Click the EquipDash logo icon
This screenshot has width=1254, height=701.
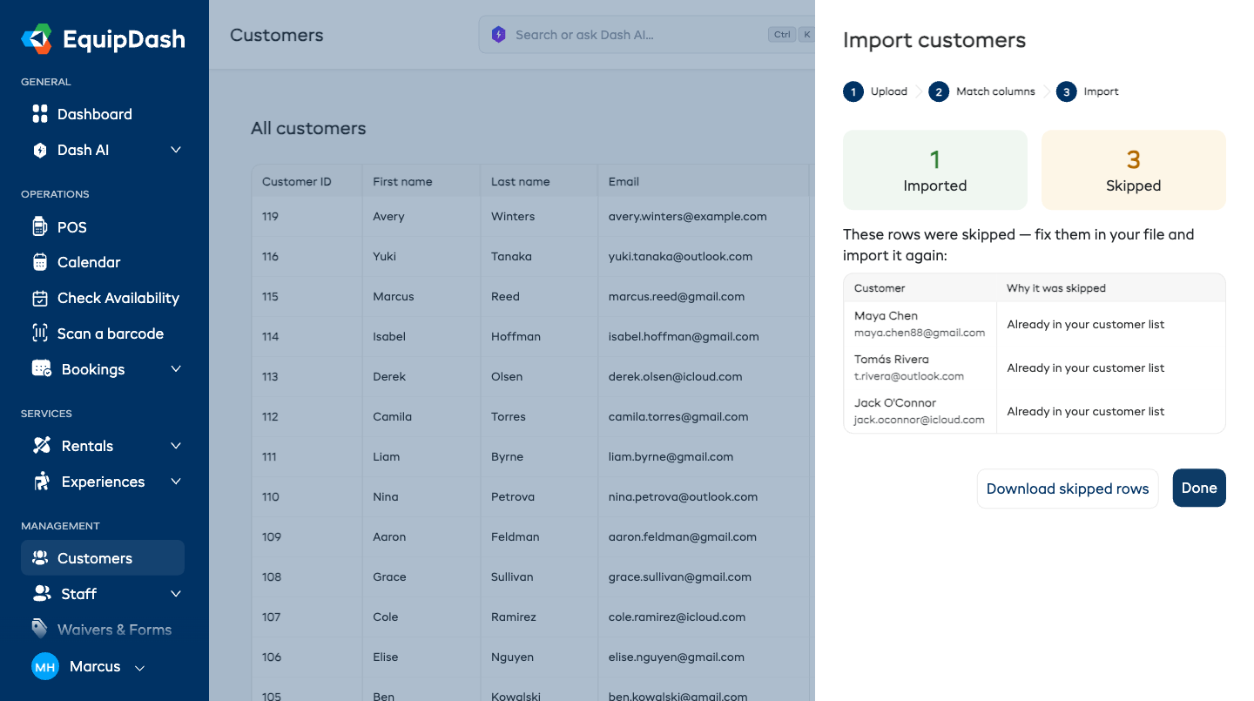[37, 39]
